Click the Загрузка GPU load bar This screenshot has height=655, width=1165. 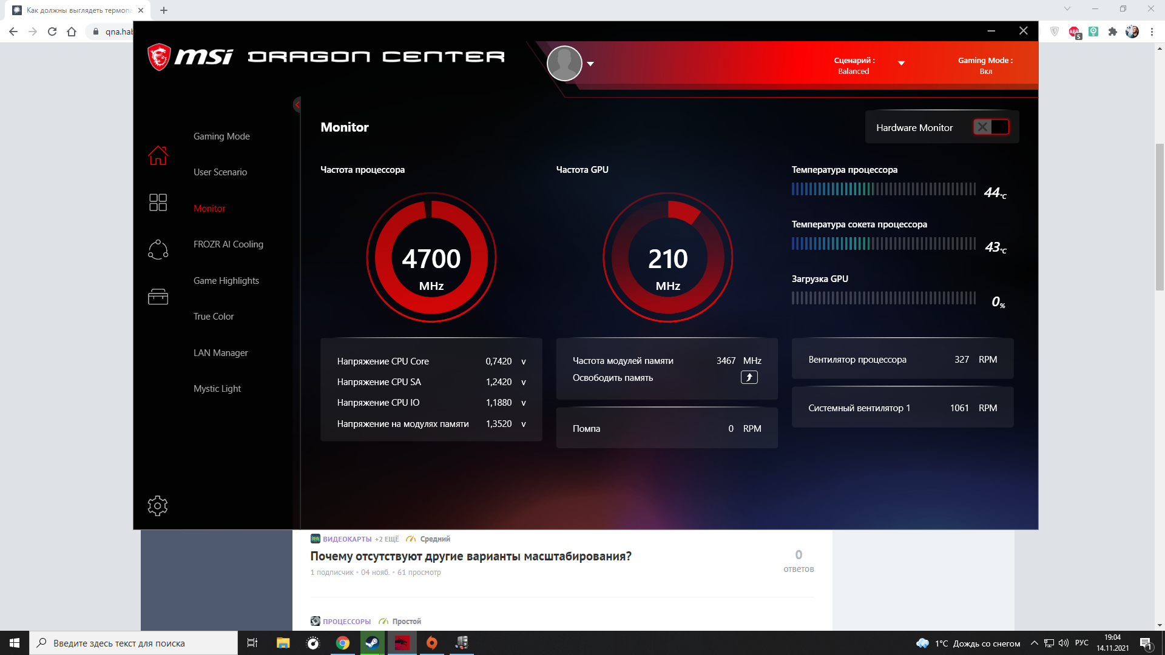(x=883, y=298)
